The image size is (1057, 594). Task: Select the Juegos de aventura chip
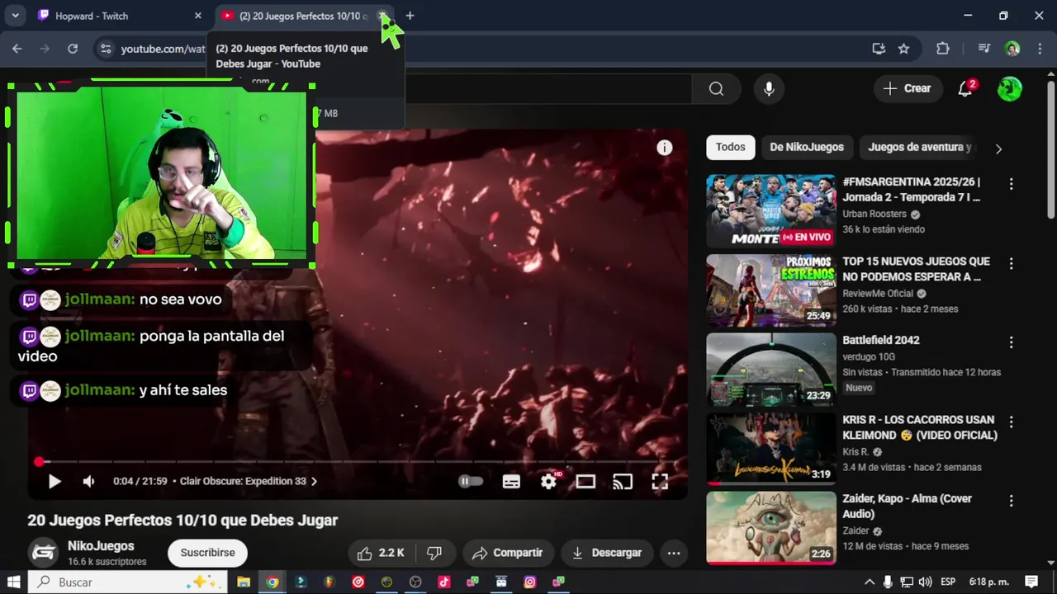918,147
